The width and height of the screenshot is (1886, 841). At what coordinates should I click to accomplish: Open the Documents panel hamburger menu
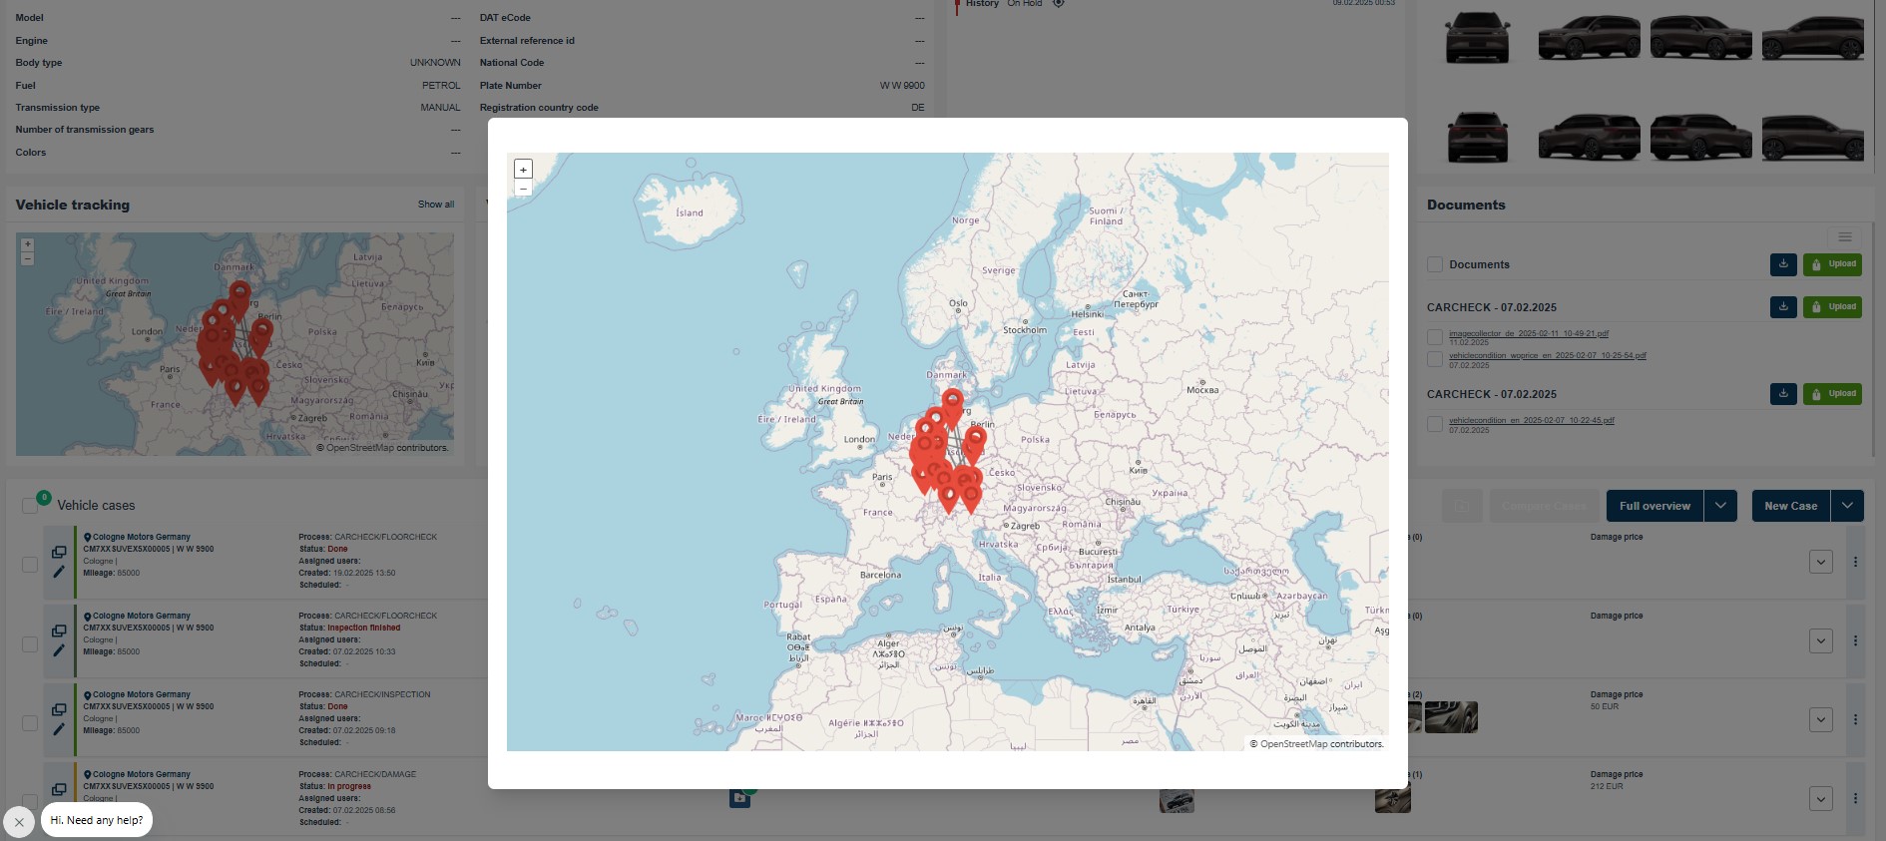(1844, 237)
